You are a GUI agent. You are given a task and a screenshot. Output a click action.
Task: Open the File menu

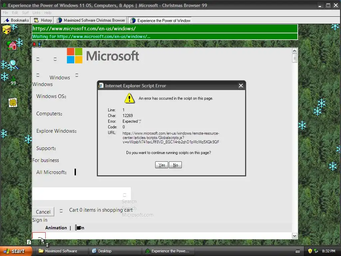tap(5, 13)
